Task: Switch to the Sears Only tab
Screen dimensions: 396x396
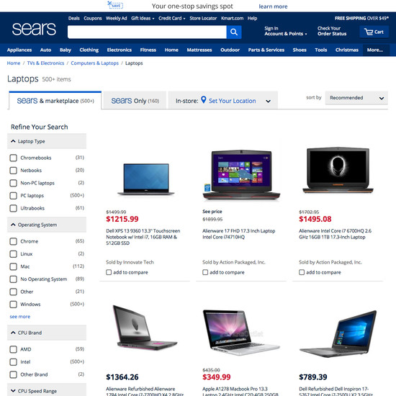Action: (135, 101)
